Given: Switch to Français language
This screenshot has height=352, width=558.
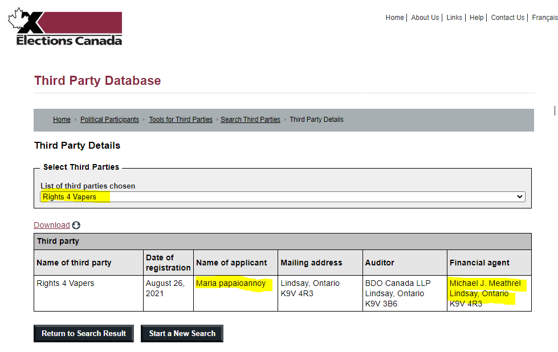Looking at the screenshot, I should (x=544, y=18).
